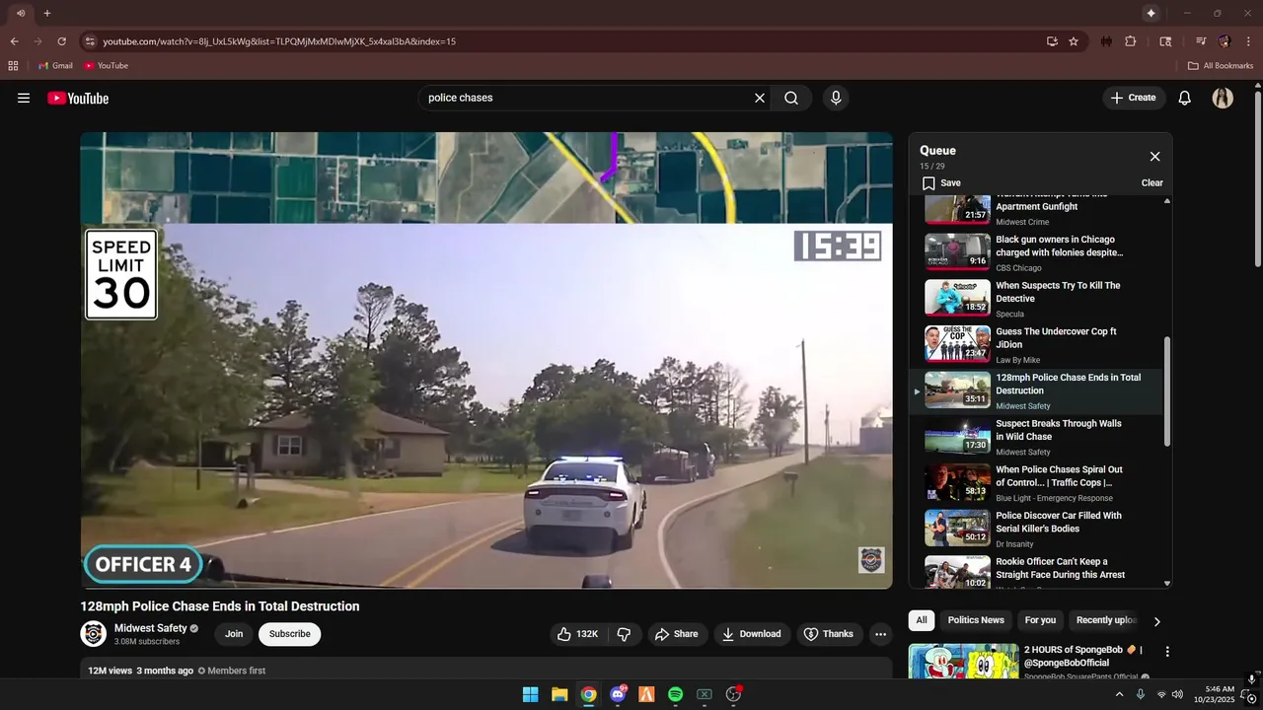This screenshot has height=710, width=1263.
Task: Clear the entire queue
Action: [x=1152, y=182]
